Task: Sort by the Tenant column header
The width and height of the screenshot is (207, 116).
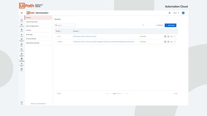Action: (x=59, y=31)
